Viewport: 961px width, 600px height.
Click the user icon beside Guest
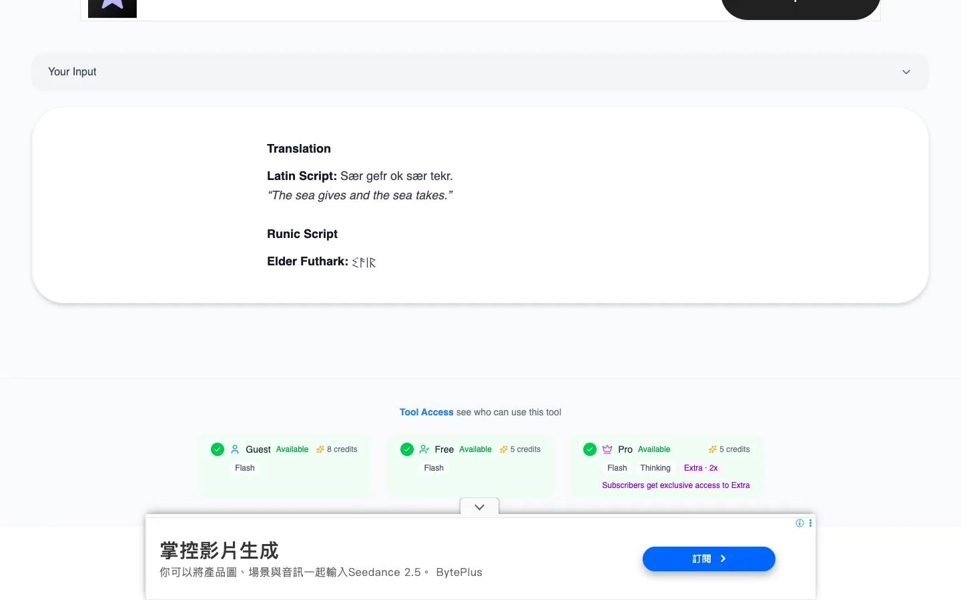(235, 449)
